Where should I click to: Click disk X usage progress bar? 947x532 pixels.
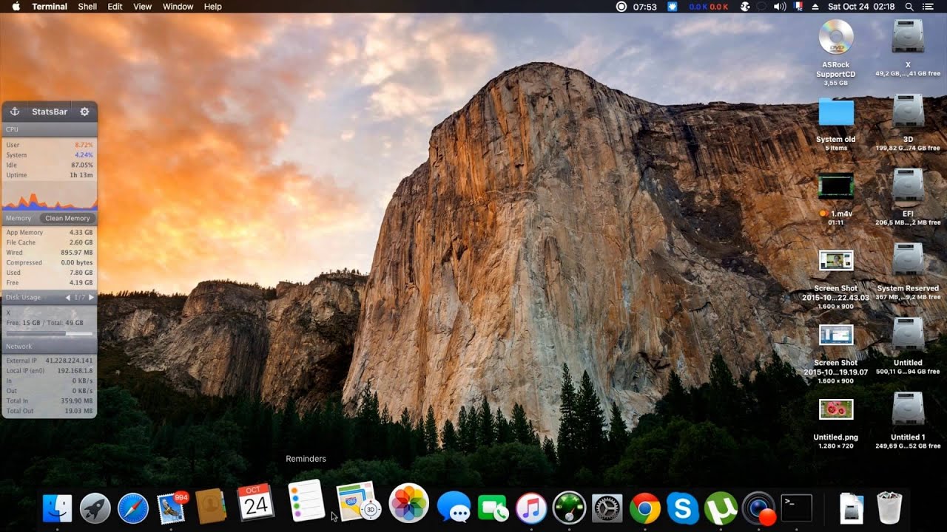tap(50, 333)
